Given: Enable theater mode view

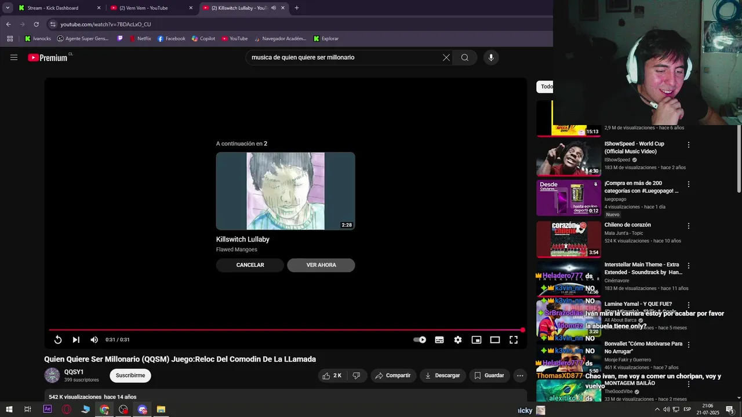Looking at the screenshot, I should click(x=495, y=340).
